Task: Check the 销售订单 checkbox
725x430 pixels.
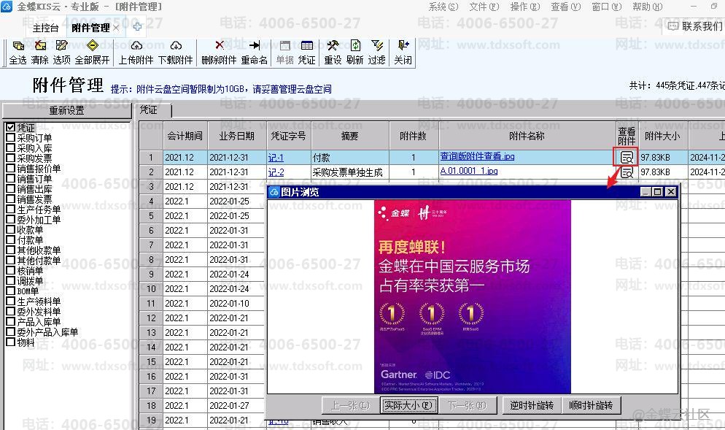Action: (11, 177)
